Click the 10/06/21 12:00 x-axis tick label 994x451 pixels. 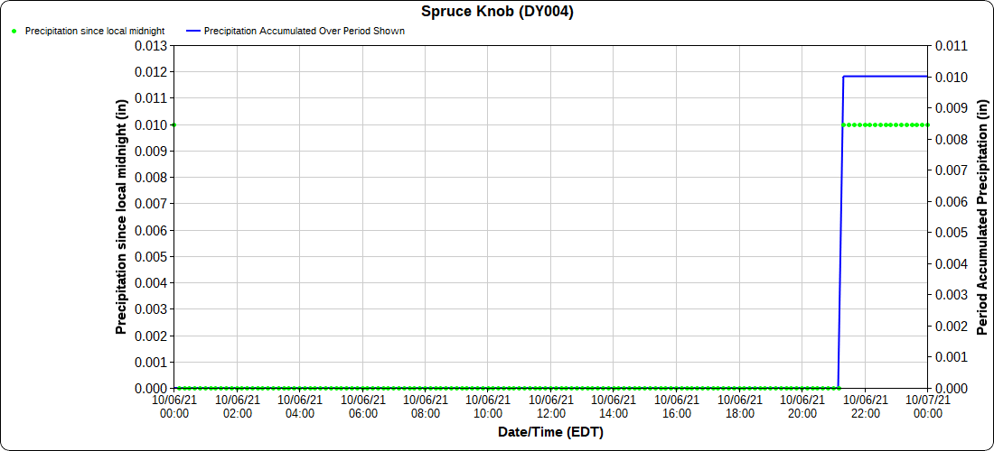coord(550,406)
